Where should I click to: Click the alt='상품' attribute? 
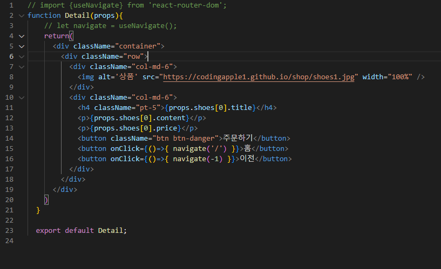(118, 77)
